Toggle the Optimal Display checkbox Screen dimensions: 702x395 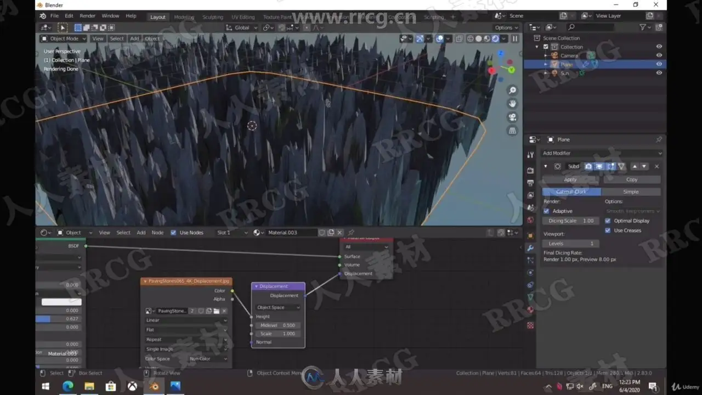click(608, 221)
